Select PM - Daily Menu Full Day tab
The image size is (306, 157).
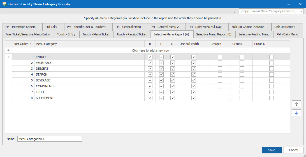(x=207, y=27)
